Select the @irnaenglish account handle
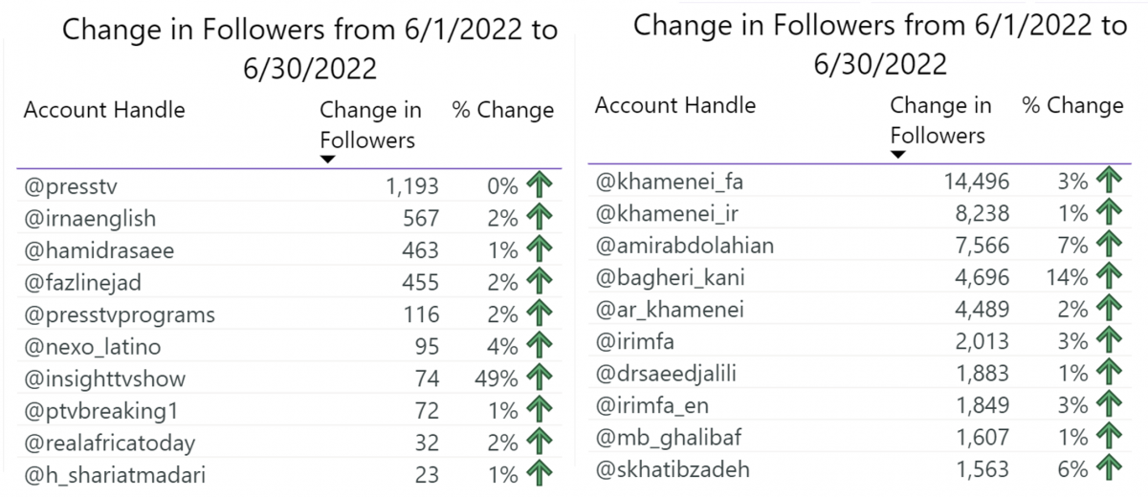1148x497 pixels. point(89,219)
